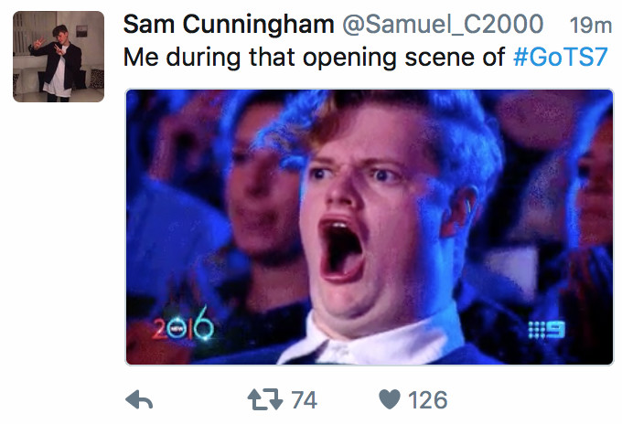This screenshot has width=622, height=424.
Task: Reply to Sam Cunningham's tweet
Action: pos(139,400)
